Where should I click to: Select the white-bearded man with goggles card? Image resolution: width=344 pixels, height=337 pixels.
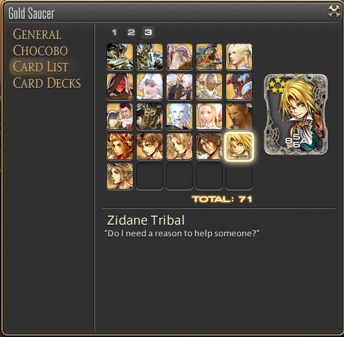point(150,86)
